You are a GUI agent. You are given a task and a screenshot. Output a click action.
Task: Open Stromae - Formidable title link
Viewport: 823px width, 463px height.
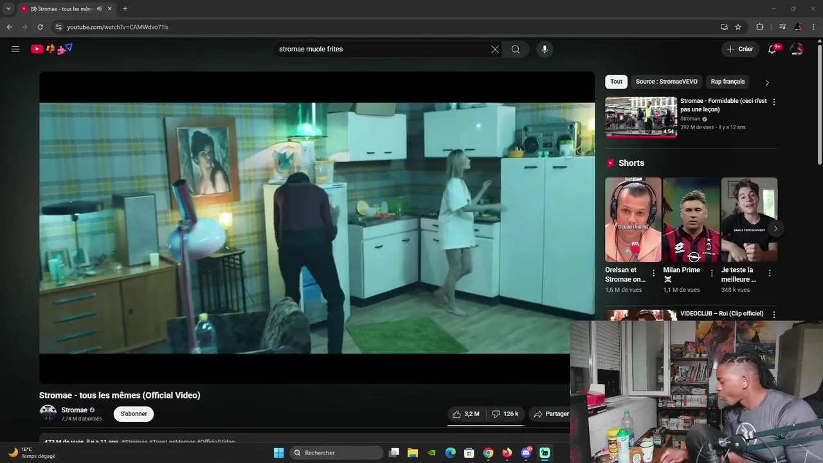[723, 105]
